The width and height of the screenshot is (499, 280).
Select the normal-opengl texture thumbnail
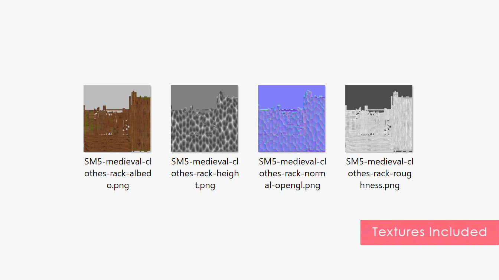point(291,119)
